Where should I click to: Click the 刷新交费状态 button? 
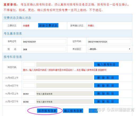click(x=48, y=25)
